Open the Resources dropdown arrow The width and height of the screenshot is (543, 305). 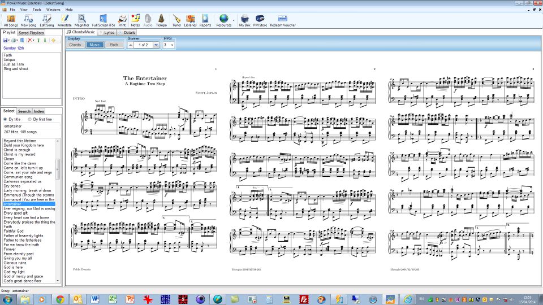[x=233, y=20]
